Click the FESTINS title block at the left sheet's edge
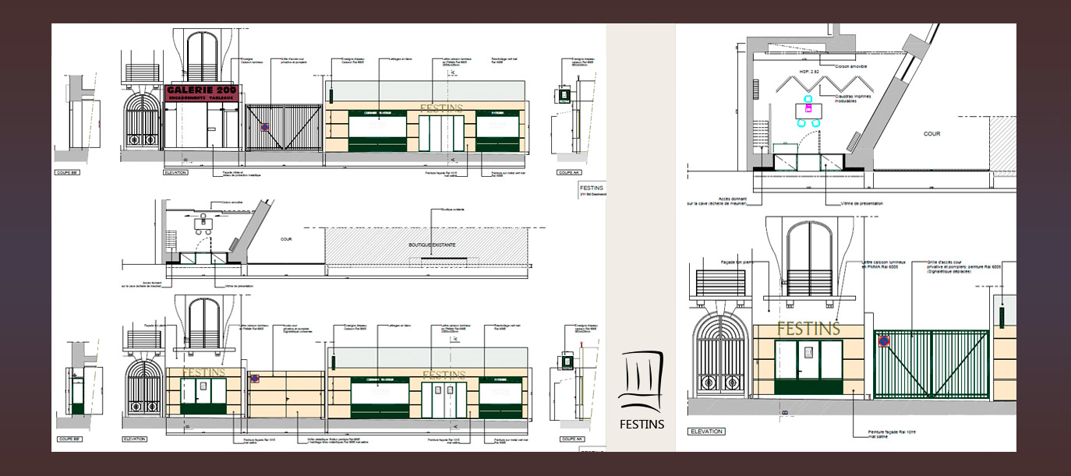 pos(592,190)
